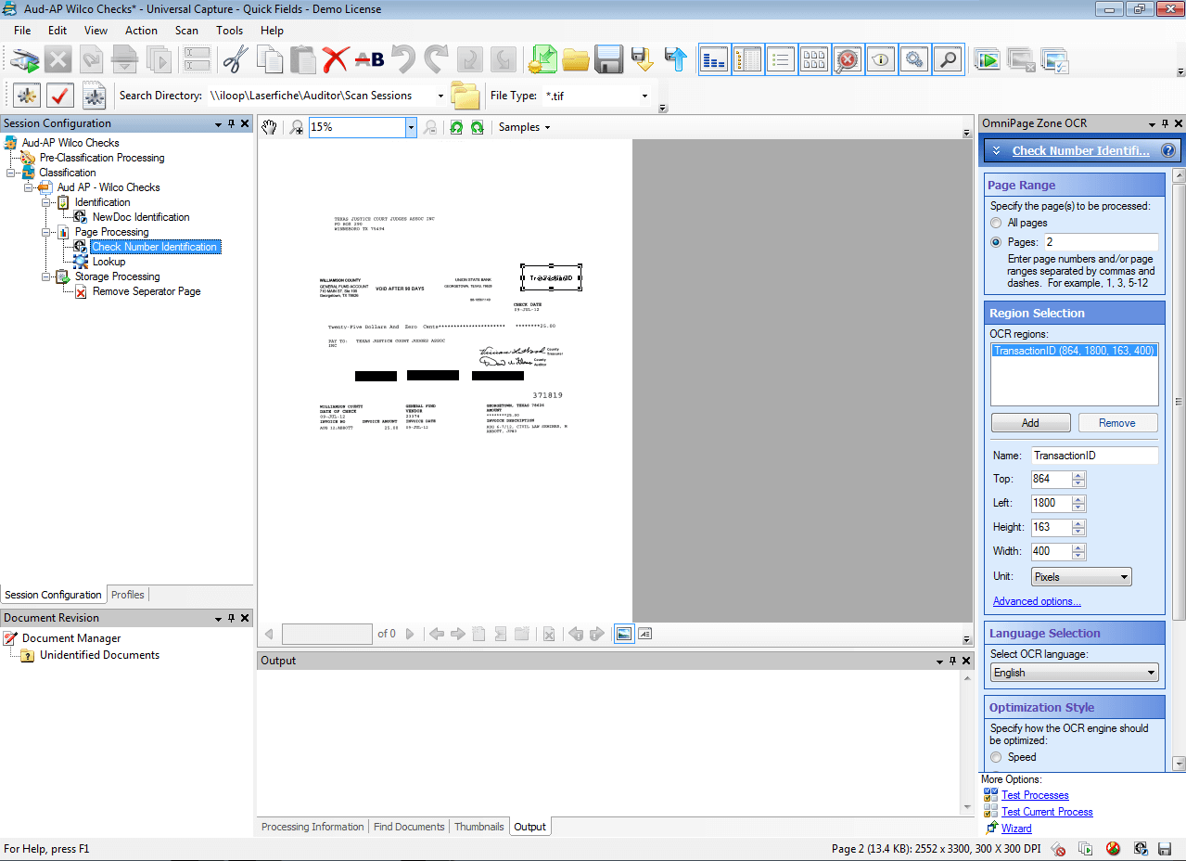The height and width of the screenshot is (861, 1186).
Task: Open session with the yellow folder icon
Action: point(576,60)
